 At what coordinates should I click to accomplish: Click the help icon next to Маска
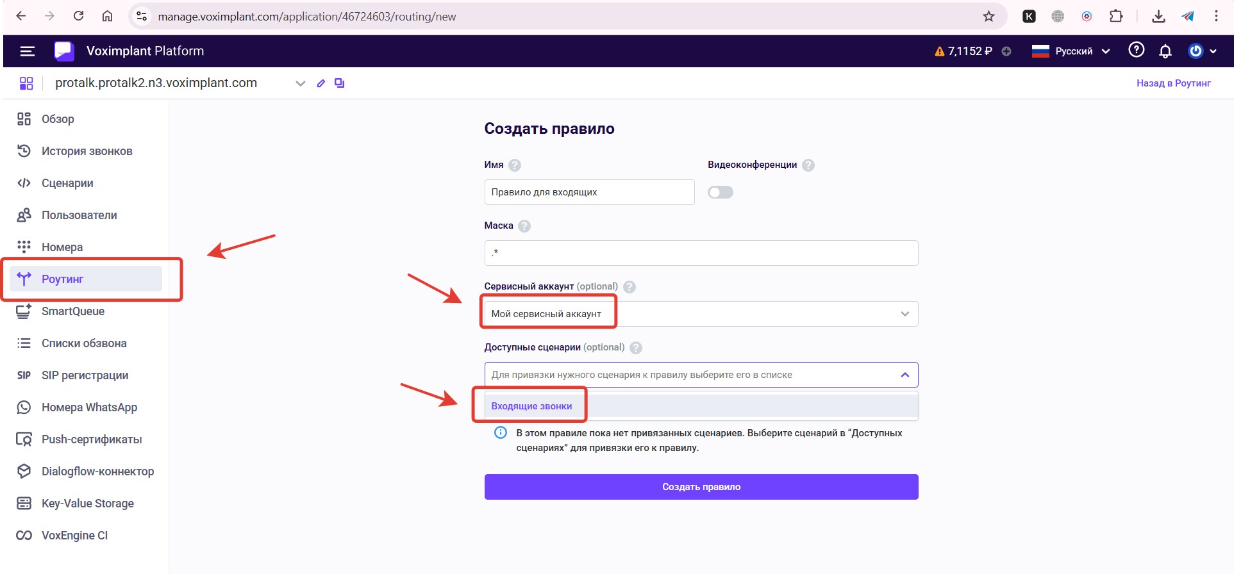pyautogui.click(x=524, y=226)
